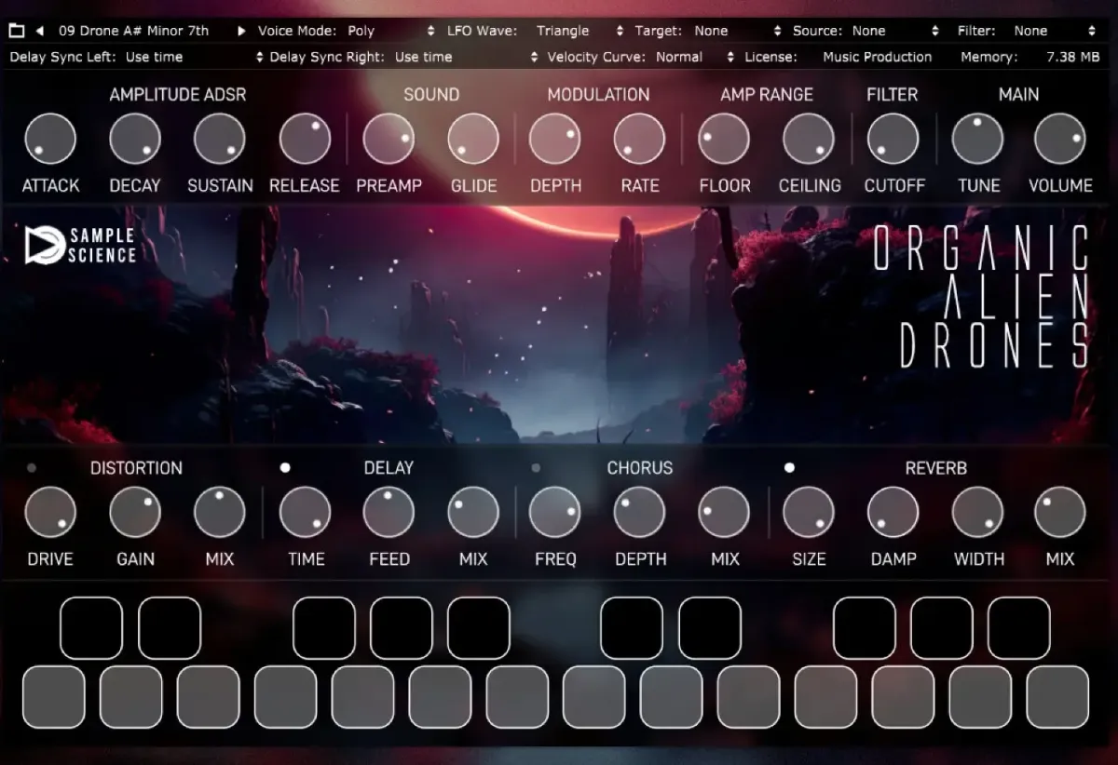
Task: Play the lower-octave D white key pad
Action: tap(130, 697)
